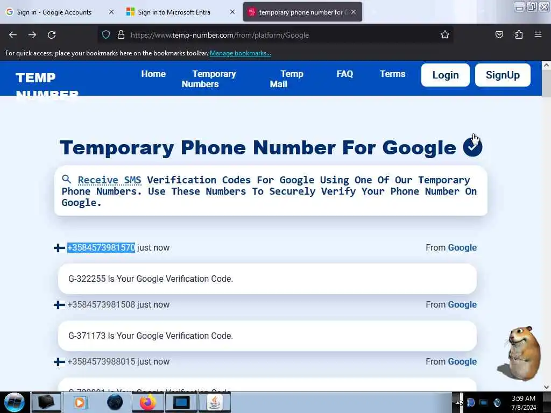The height and width of the screenshot is (413, 551).
Task: Open the media player taskbar icon
Action: click(80, 402)
